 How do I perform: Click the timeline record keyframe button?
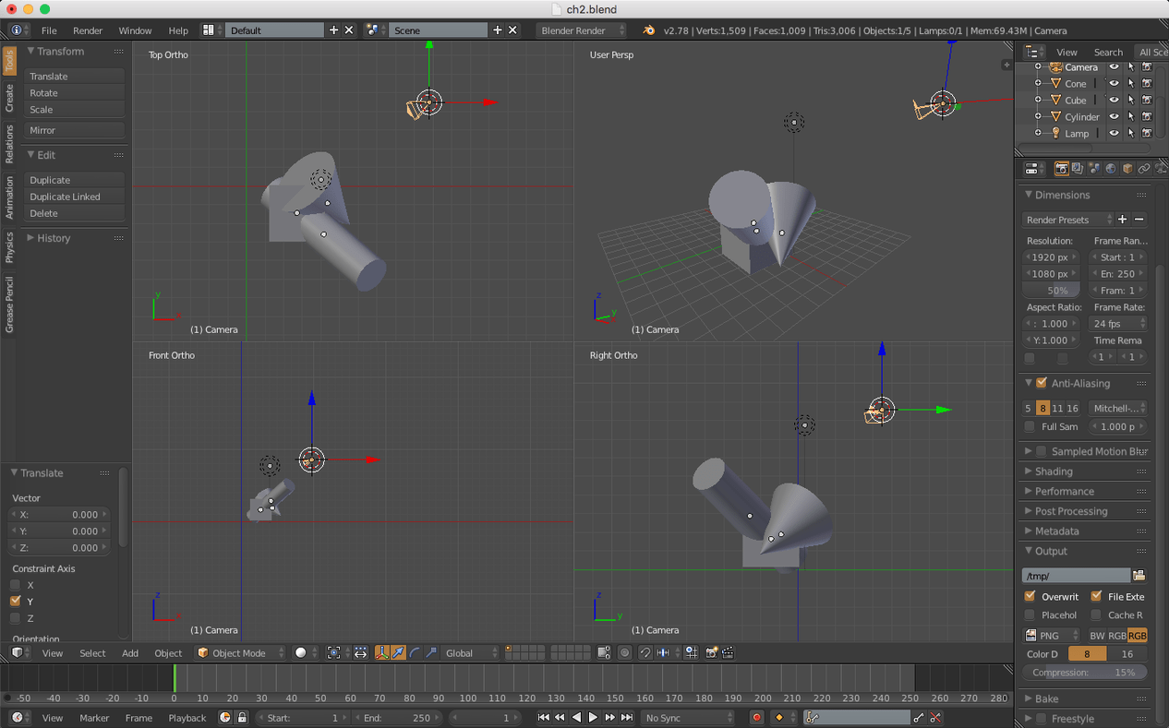[756, 717]
